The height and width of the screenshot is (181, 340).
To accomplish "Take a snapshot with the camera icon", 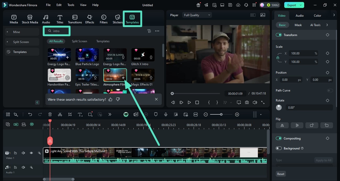I will [247, 102].
